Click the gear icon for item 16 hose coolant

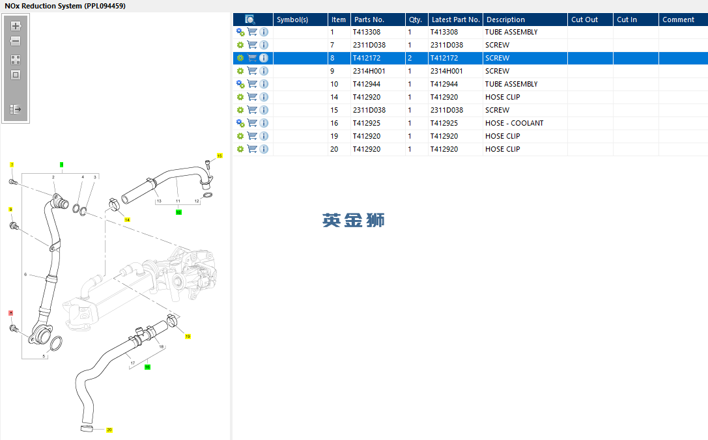point(240,123)
